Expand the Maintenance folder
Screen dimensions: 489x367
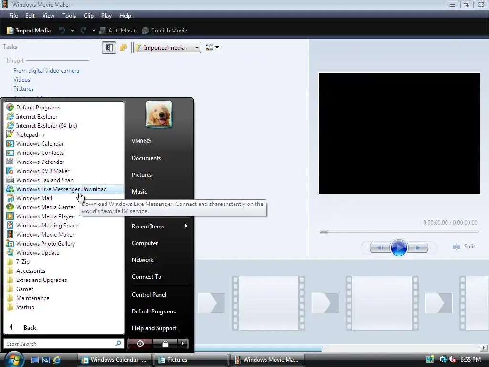[x=64, y=298]
